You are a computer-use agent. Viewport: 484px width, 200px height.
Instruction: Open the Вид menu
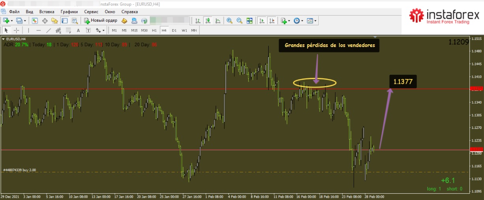29,12
